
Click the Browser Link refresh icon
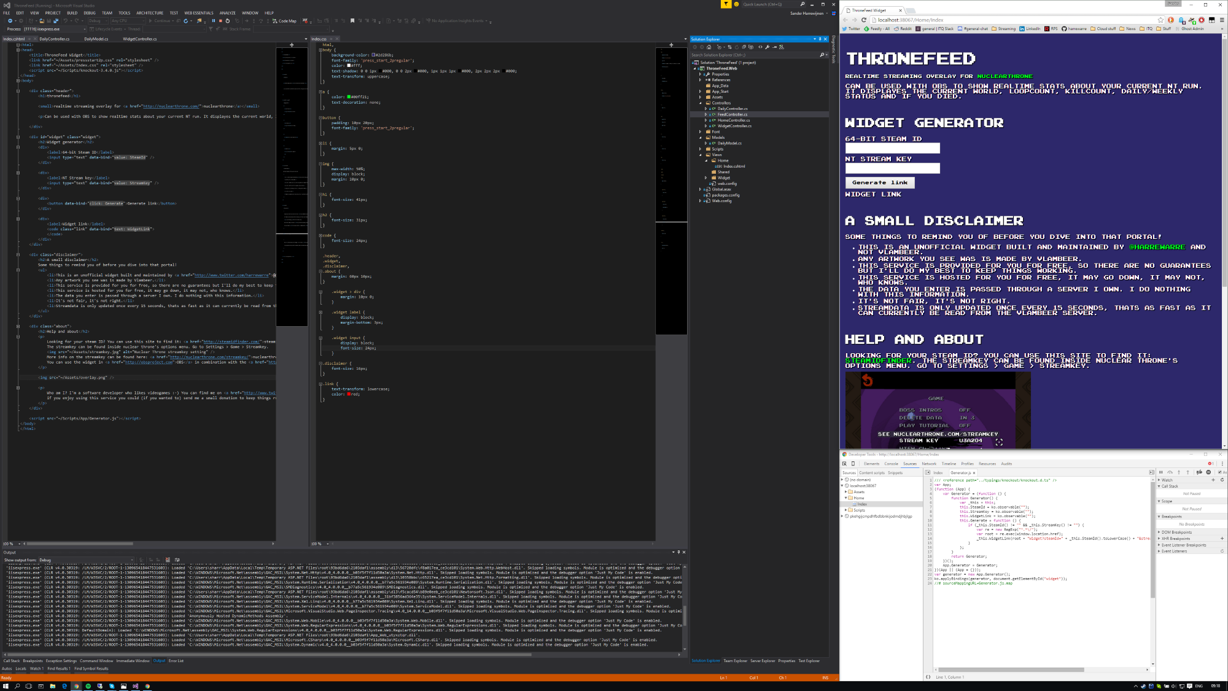pos(185,21)
